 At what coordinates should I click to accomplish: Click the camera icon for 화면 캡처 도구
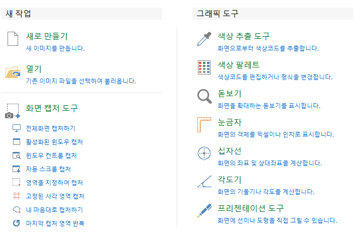click(x=13, y=111)
